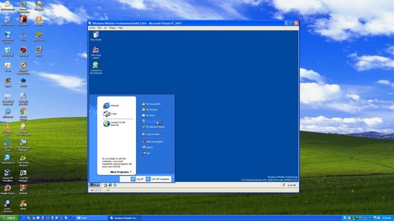This screenshot has width=394, height=221.
Task: Open My Documents from the start menu
Action: (151, 104)
